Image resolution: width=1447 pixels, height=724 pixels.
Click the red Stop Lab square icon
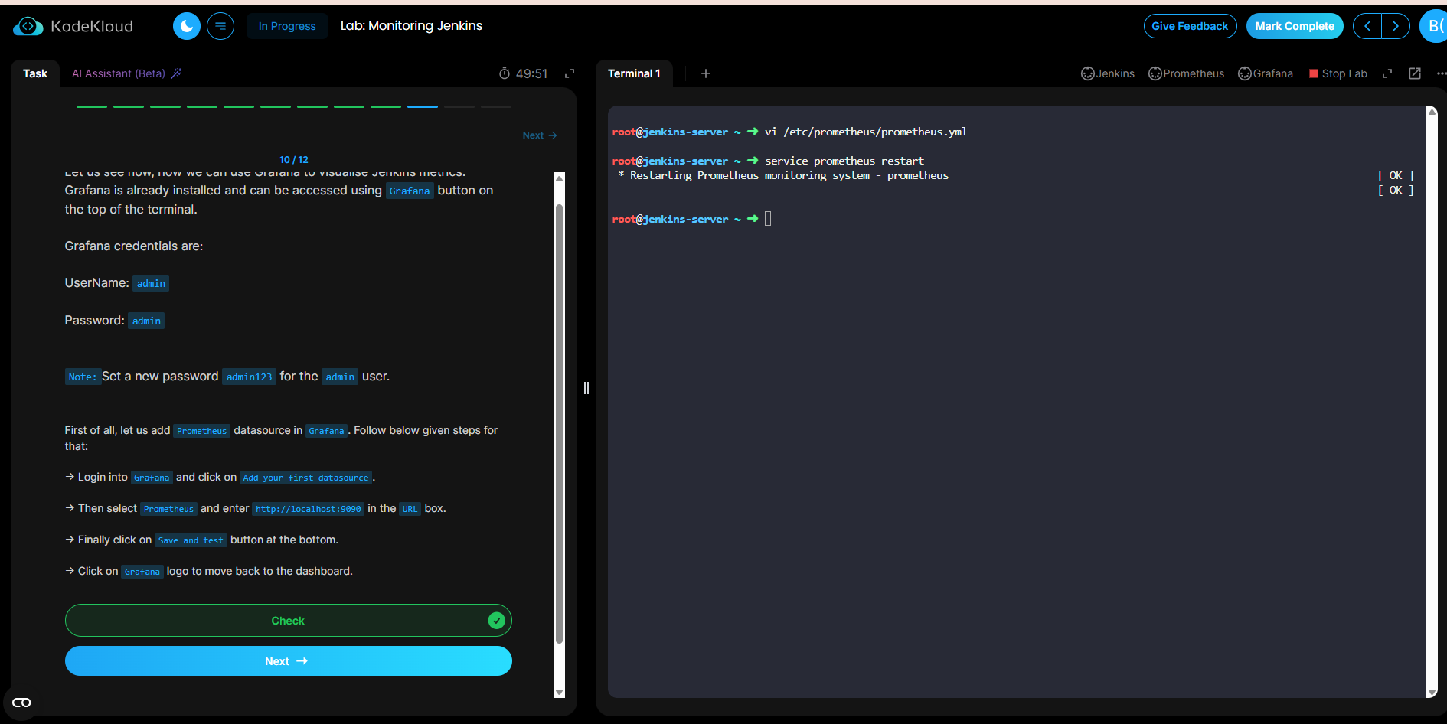(x=1314, y=73)
